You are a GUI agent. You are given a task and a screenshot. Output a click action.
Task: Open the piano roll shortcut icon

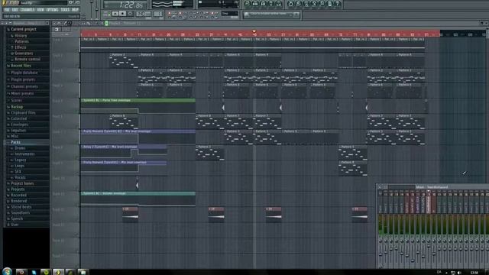coord(263,4)
